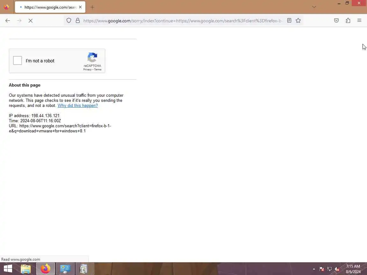
Task: Open the tracking protection shield icon
Action: [68, 21]
